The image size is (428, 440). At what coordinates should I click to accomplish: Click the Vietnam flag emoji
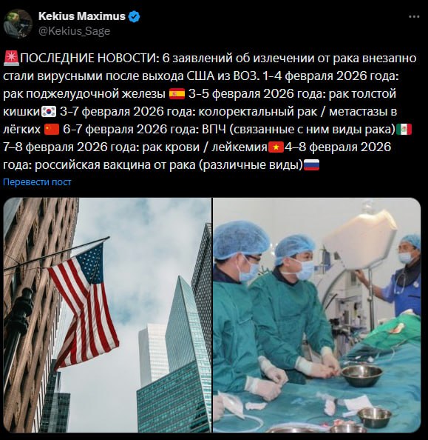click(x=276, y=147)
